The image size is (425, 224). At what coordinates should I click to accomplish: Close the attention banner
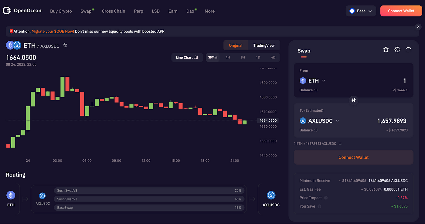[x=418, y=27]
